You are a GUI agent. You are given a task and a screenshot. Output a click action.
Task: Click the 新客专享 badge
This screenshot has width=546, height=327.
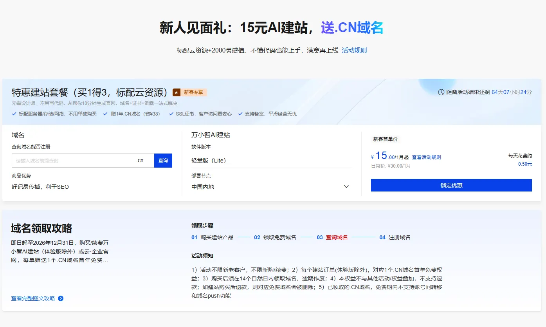189,92
